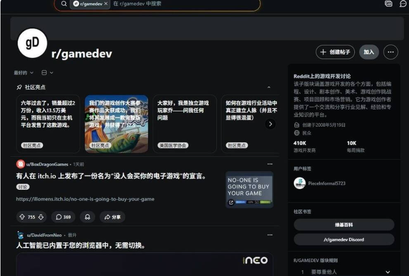
Task: Open promoted post 人工智能已内置于您的浏览器中
Action: [x=81, y=245]
